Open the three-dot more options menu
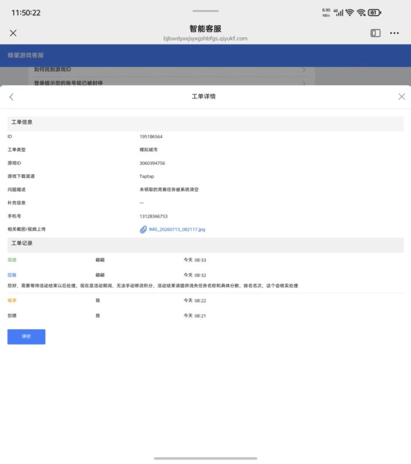 click(x=394, y=33)
